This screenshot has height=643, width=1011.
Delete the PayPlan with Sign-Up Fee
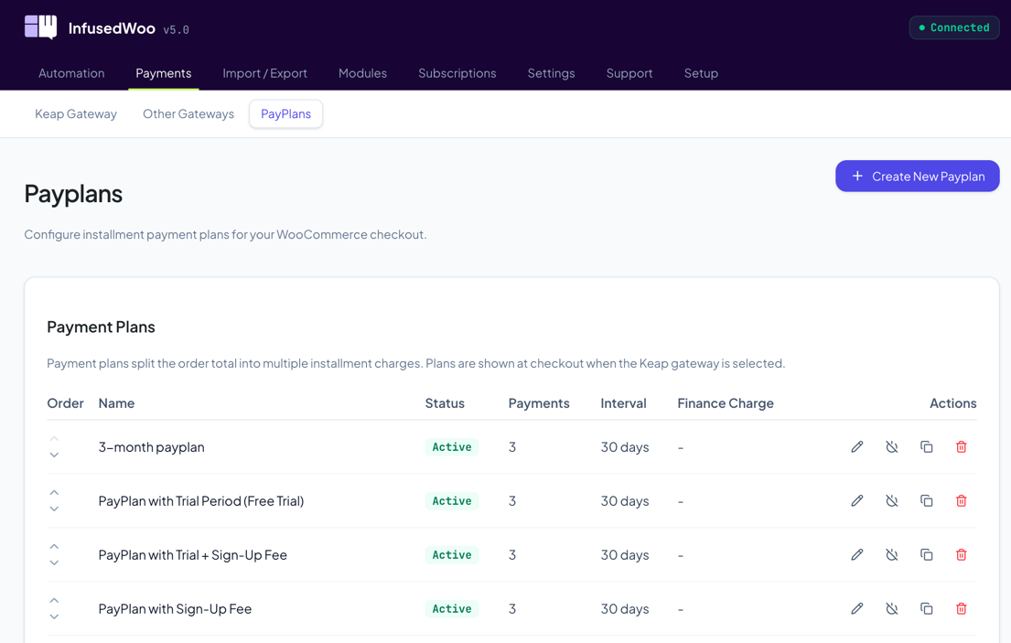coord(962,608)
